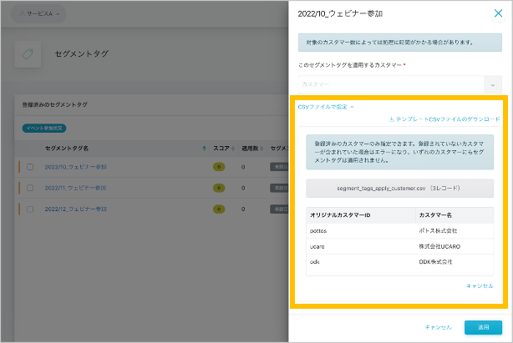Screen dimensions: 513x343
Task: Click the segment tag icon beside セグメントタグ
Action: point(28,54)
